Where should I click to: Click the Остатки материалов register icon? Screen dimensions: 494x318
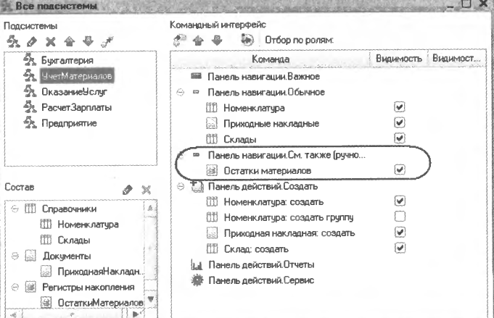212,170
